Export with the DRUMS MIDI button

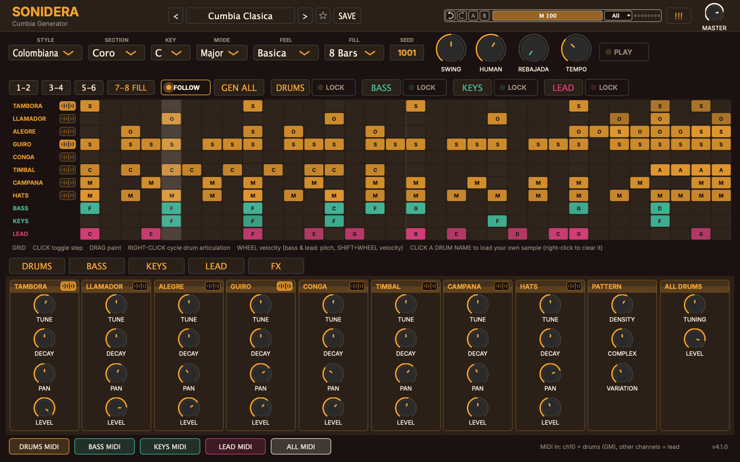(39, 447)
